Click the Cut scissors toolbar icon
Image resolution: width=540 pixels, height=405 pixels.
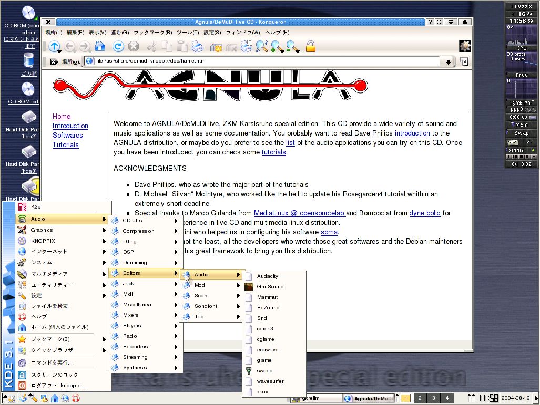click(x=151, y=46)
